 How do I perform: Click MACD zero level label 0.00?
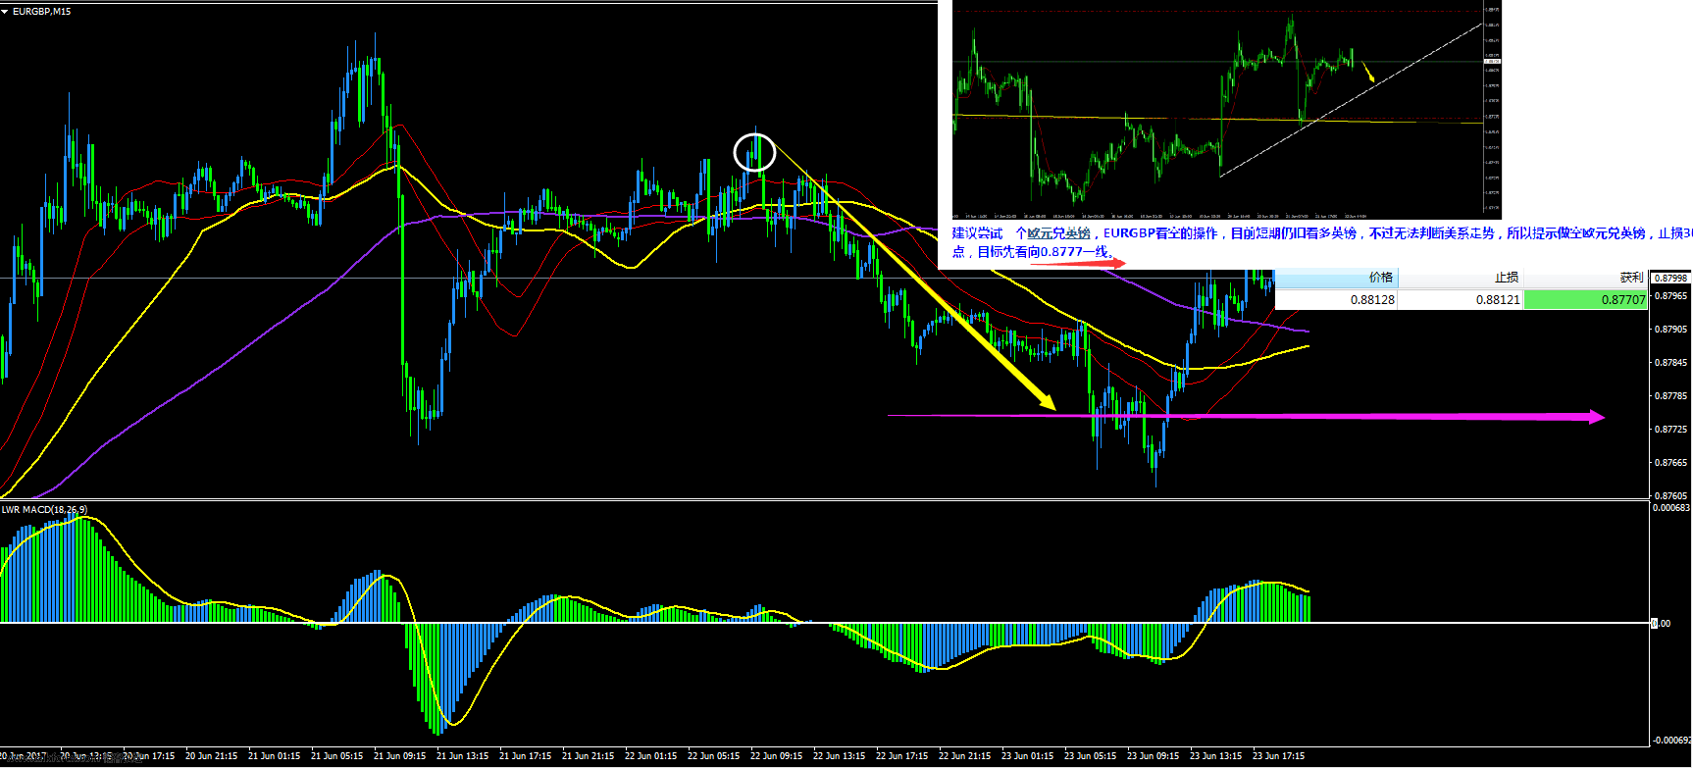click(x=1663, y=623)
